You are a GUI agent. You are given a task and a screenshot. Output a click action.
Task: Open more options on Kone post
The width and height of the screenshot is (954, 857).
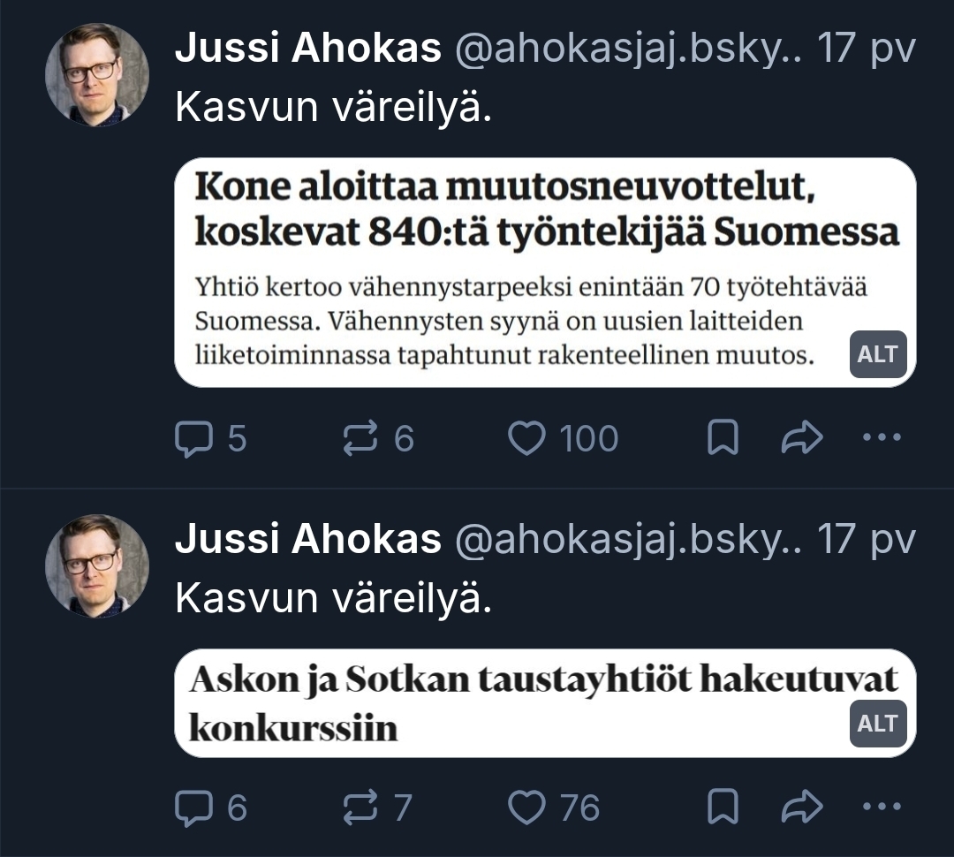(x=881, y=439)
